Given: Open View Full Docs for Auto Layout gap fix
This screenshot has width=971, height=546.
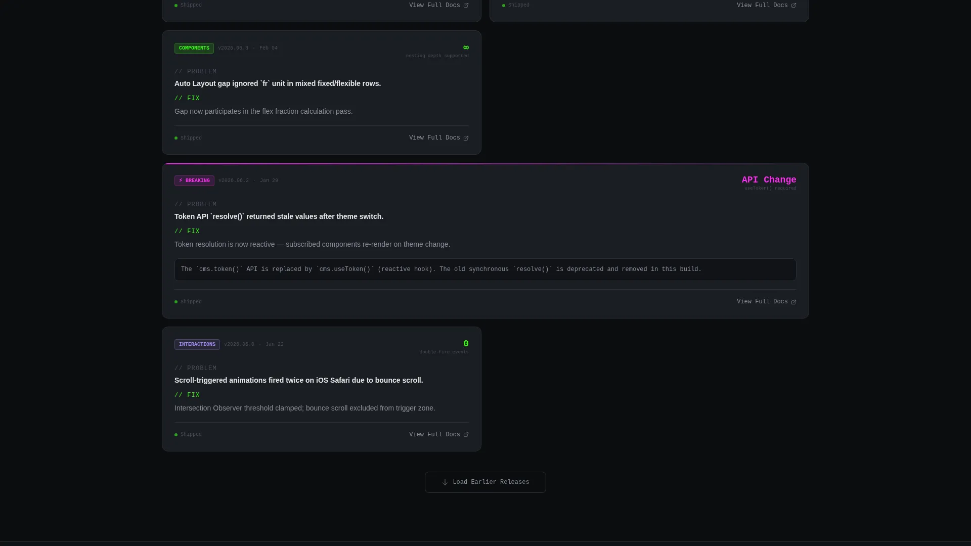Looking at the screenshot, I should pyautogui.click(x=438, y=138).
